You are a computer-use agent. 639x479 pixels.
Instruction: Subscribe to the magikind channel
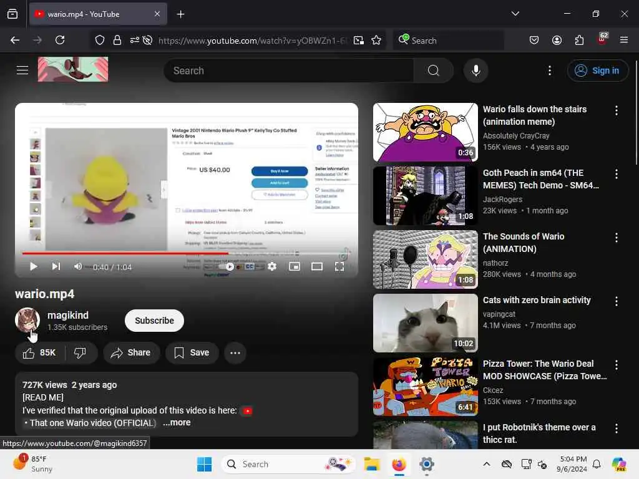point(154,321)
